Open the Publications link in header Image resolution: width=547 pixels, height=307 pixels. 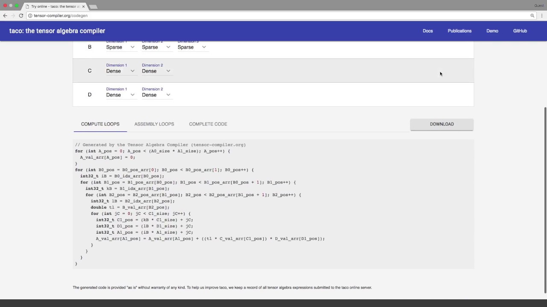(459, 31)
